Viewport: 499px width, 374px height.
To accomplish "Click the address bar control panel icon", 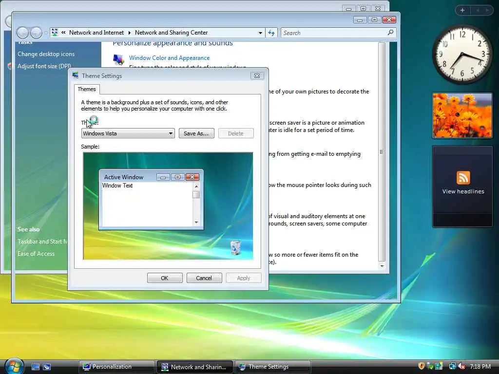I will click(x=55, y=33).
